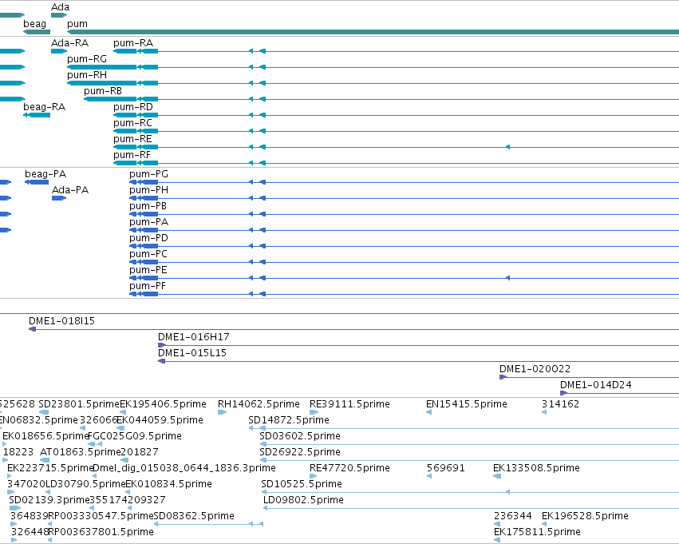The width and height of the screenshot is (679, 544).
Task: Click the RH14062.5prime EST arrow glyph
Action: (x=222, y=412)
